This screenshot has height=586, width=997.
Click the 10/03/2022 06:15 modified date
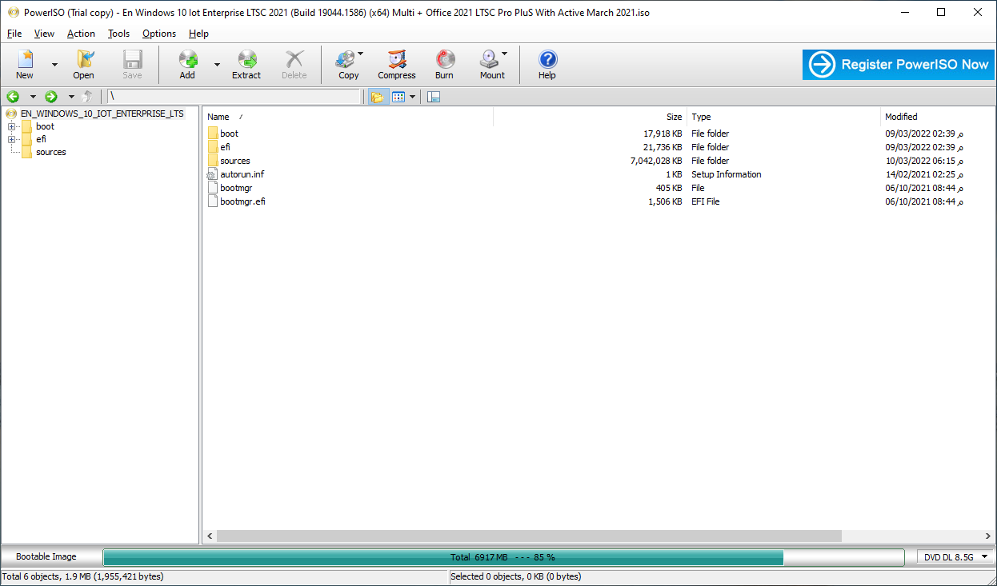[924, 161]
